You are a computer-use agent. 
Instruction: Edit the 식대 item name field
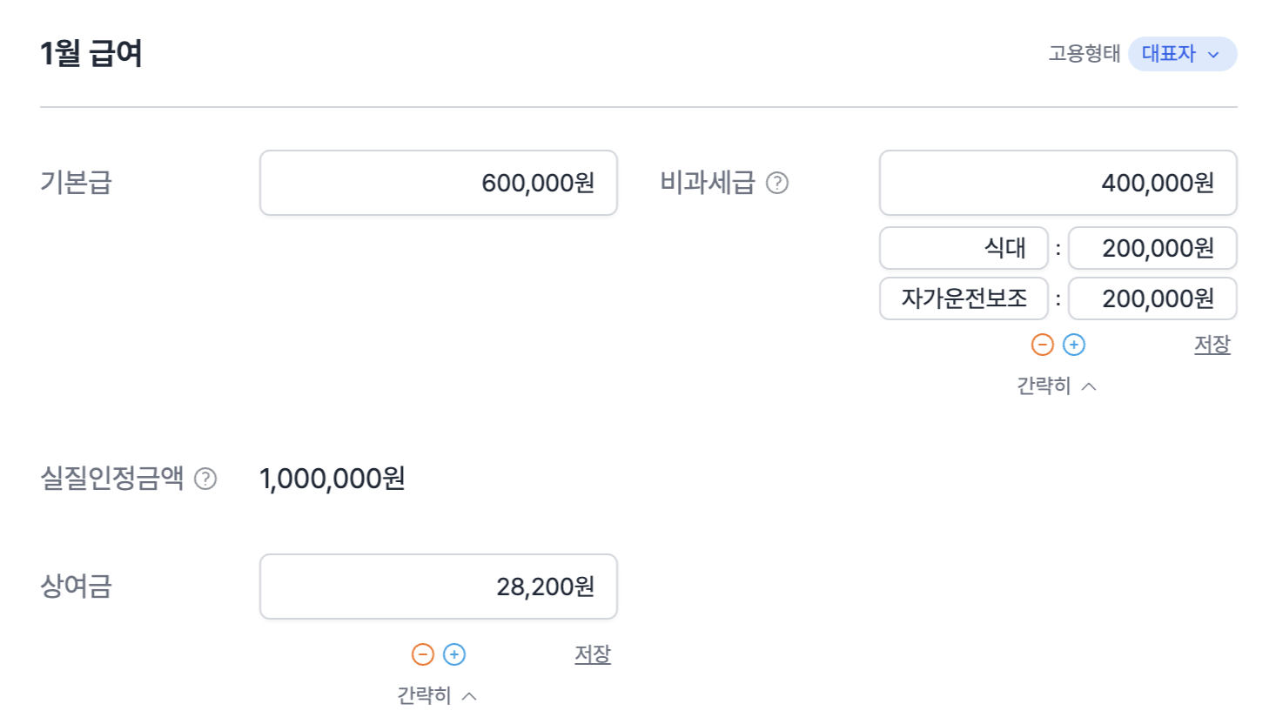point(963,248)
